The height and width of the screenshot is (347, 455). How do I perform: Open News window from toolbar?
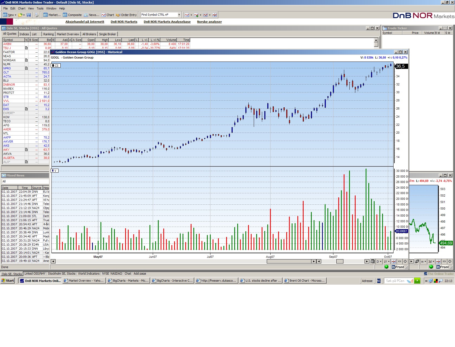coord(91,15)
